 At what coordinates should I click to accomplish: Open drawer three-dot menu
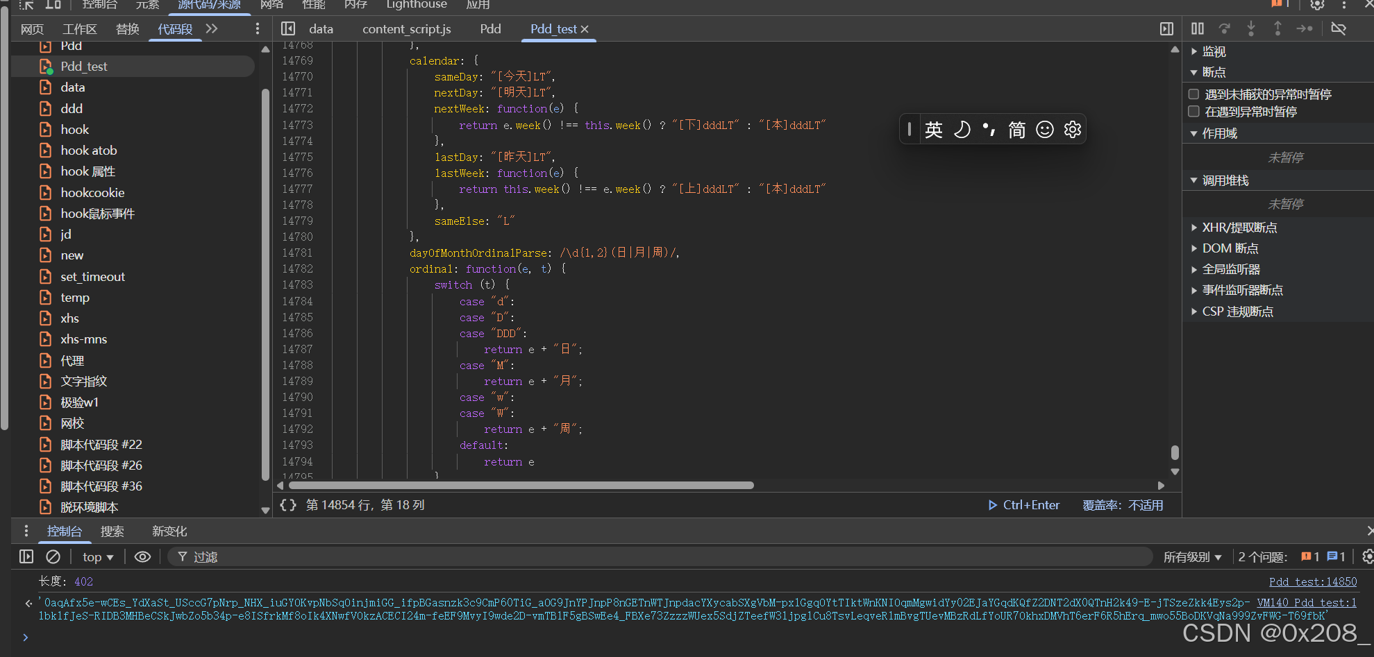26,531
